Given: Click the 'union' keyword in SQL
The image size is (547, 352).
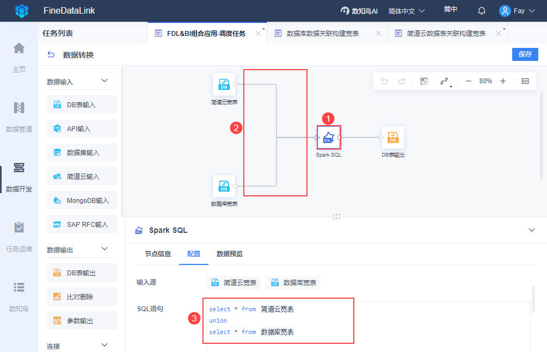Looking at the screenshot, I should (x=218, y=320).
